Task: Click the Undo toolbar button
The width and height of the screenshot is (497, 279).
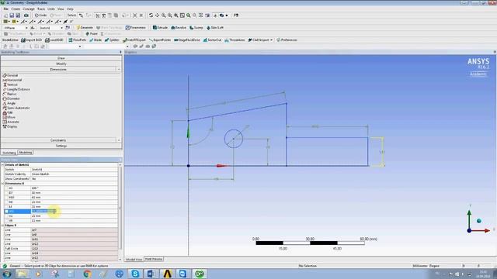Action: click(x=41, y=15)
